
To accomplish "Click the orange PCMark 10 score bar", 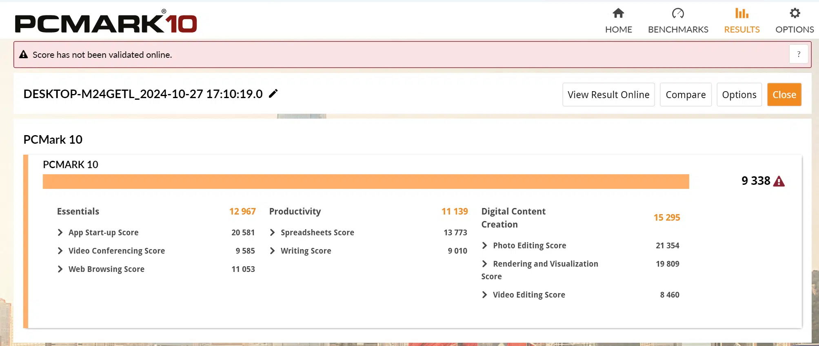I will coord(366,182).
